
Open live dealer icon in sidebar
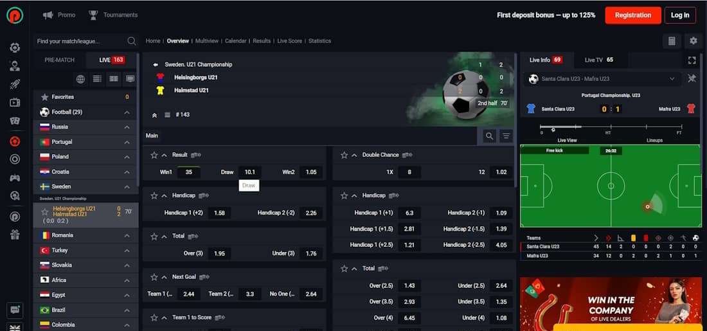click(15, 66)
